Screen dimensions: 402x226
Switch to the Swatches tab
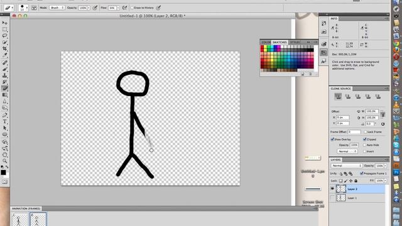tap(280, 42)
